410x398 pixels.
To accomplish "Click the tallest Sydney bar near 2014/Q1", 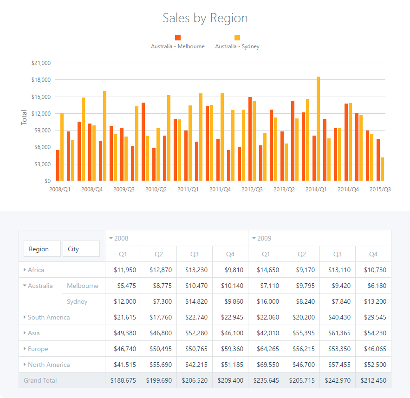I will [x=318, y=129].
